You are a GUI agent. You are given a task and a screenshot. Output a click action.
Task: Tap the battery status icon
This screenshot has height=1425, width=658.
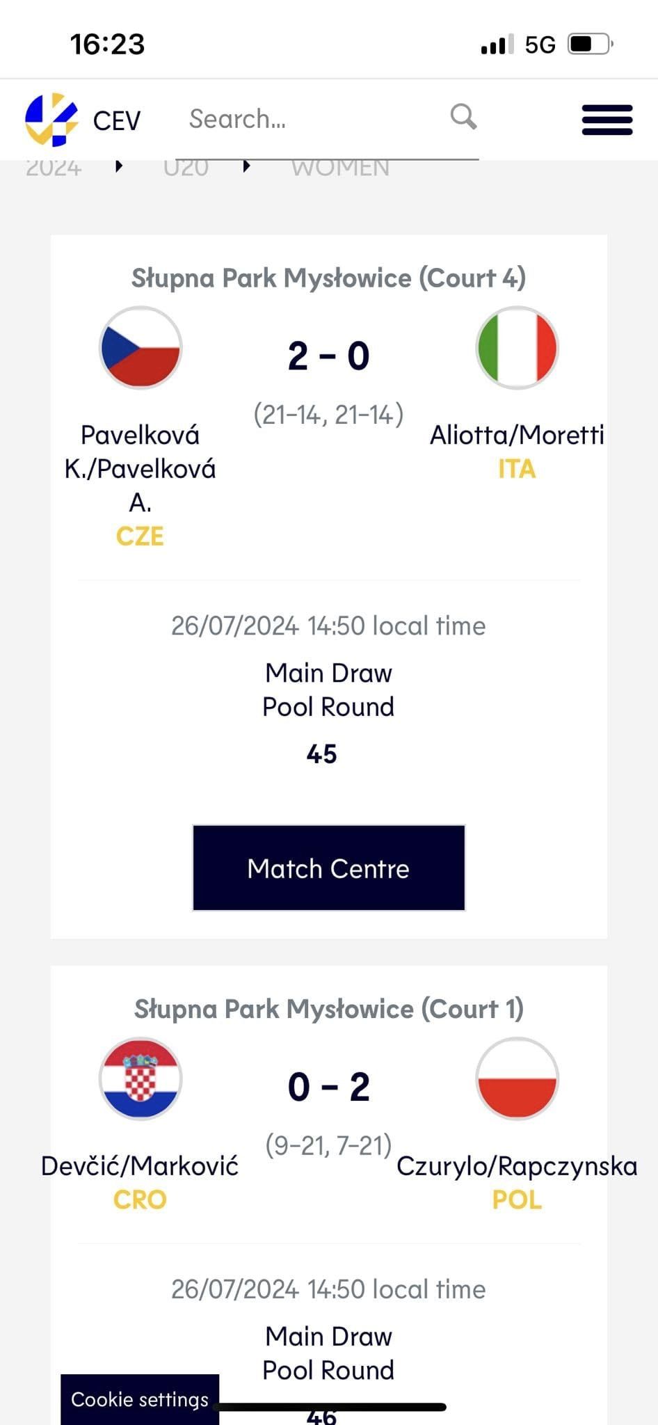coord(590,45)
